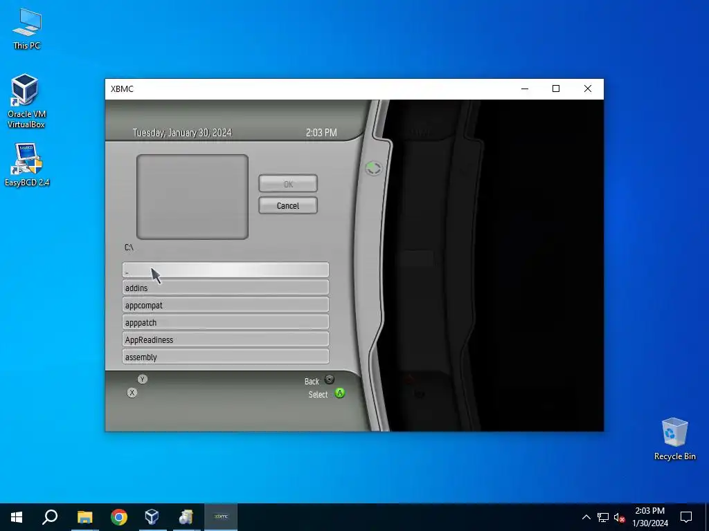709x531 pixels.
Task: Click the empty thumbnail preview box
Action: (x=192, y=197)
